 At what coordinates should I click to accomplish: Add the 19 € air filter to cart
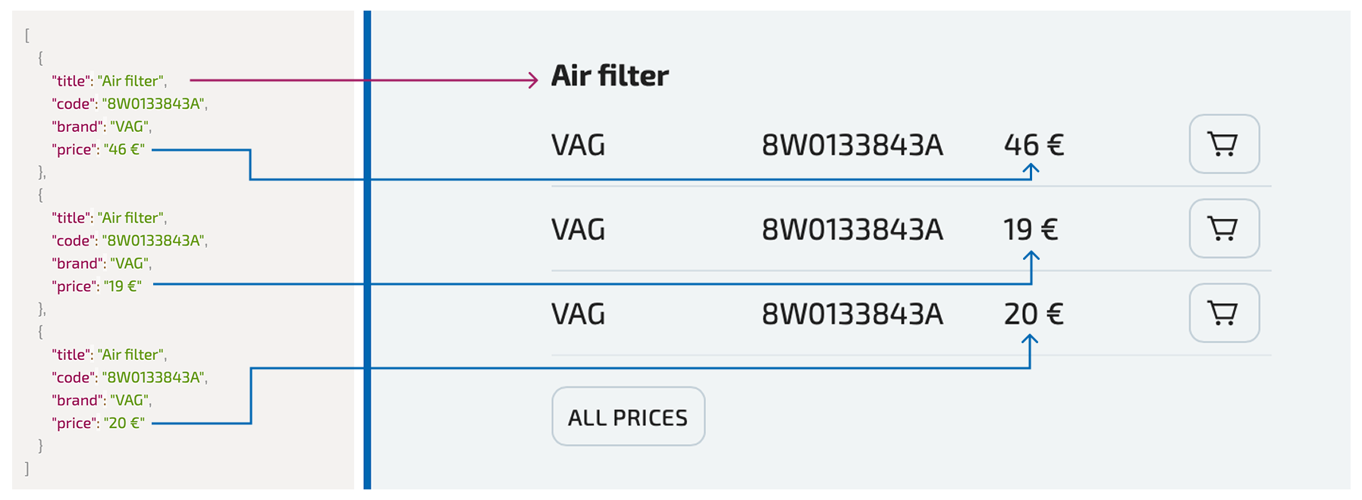(x=1224, y=229)
